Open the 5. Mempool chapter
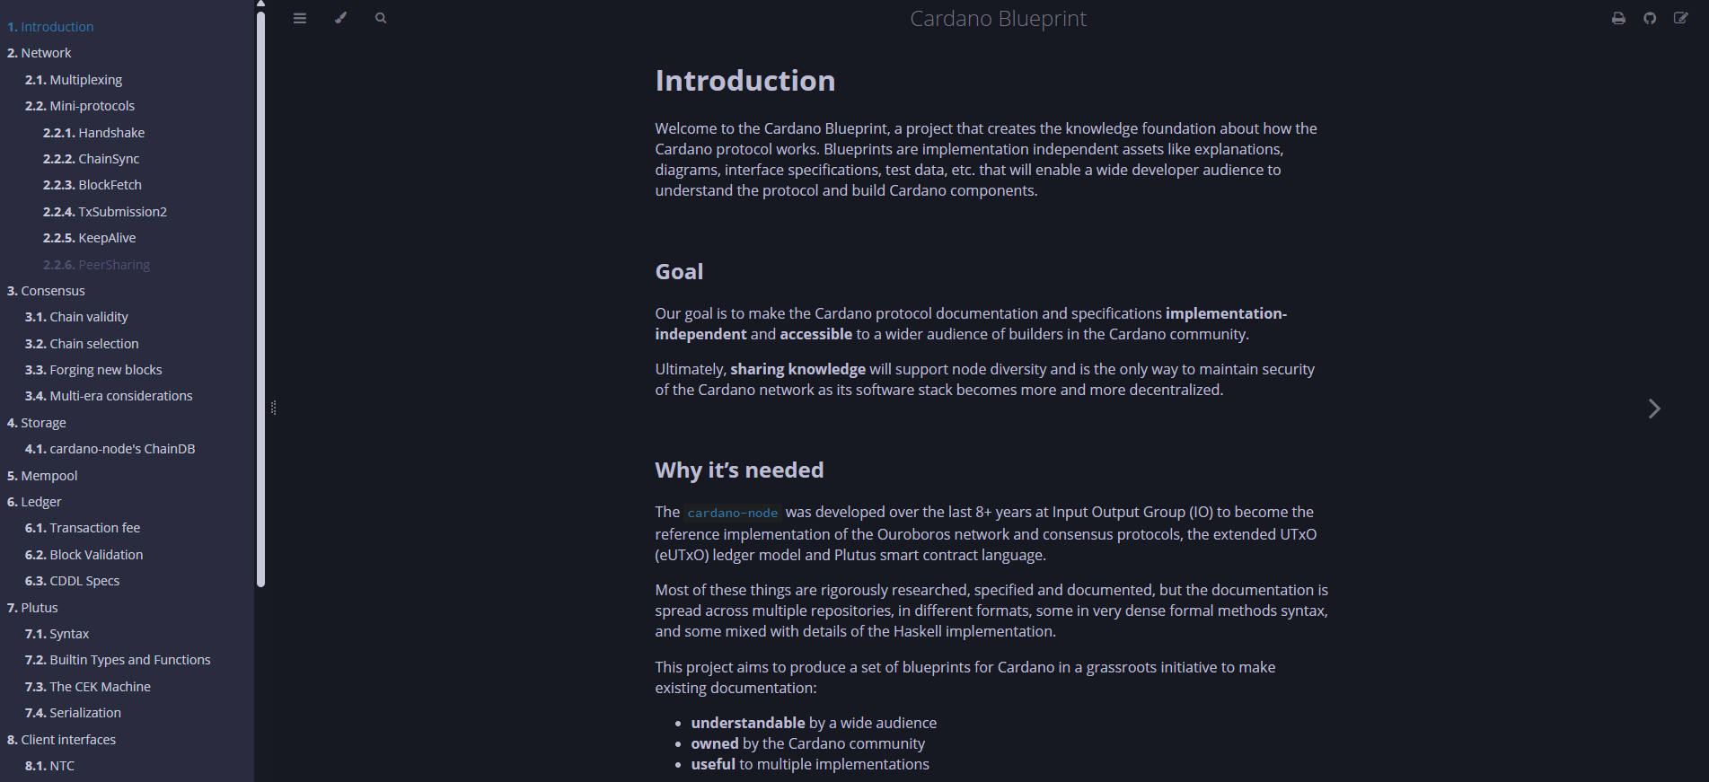 [x=42, y=476]
